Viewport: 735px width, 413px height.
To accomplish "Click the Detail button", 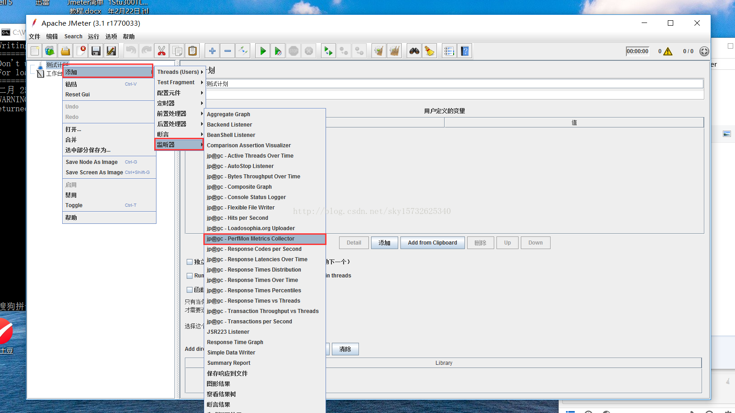I will (x=354, y=243).
